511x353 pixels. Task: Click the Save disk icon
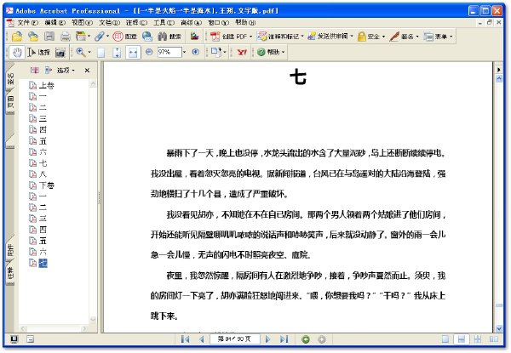pyautogui.click(x=49, y=36)
